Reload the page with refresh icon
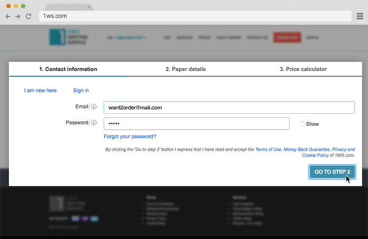The height and width of the screenshot is (239, 368). [29, 16]
